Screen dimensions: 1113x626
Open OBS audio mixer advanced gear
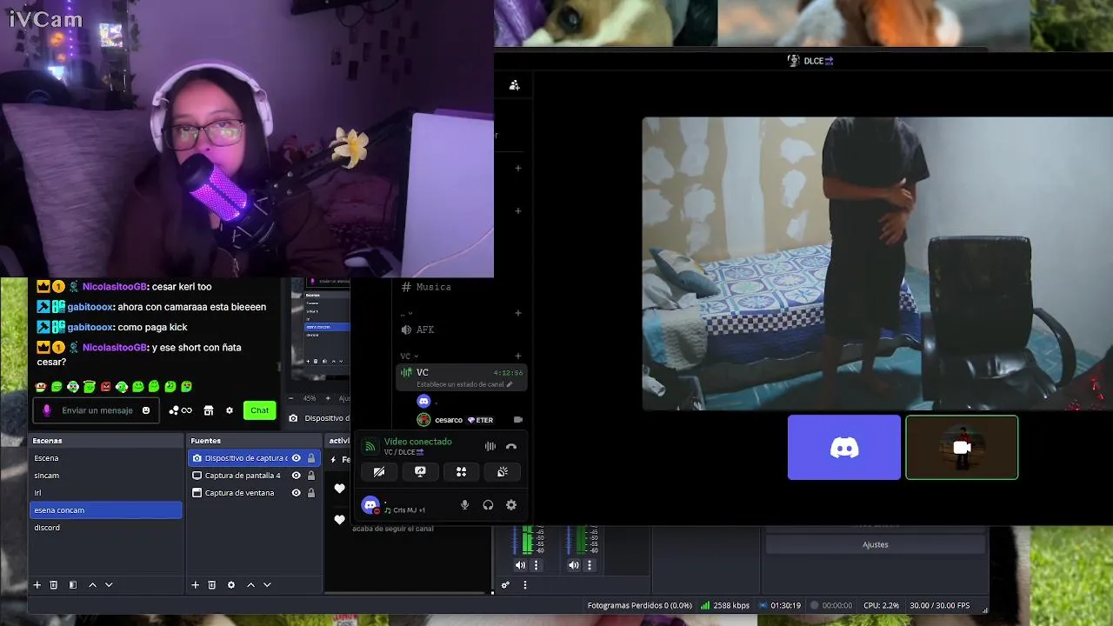click(505, 585)
